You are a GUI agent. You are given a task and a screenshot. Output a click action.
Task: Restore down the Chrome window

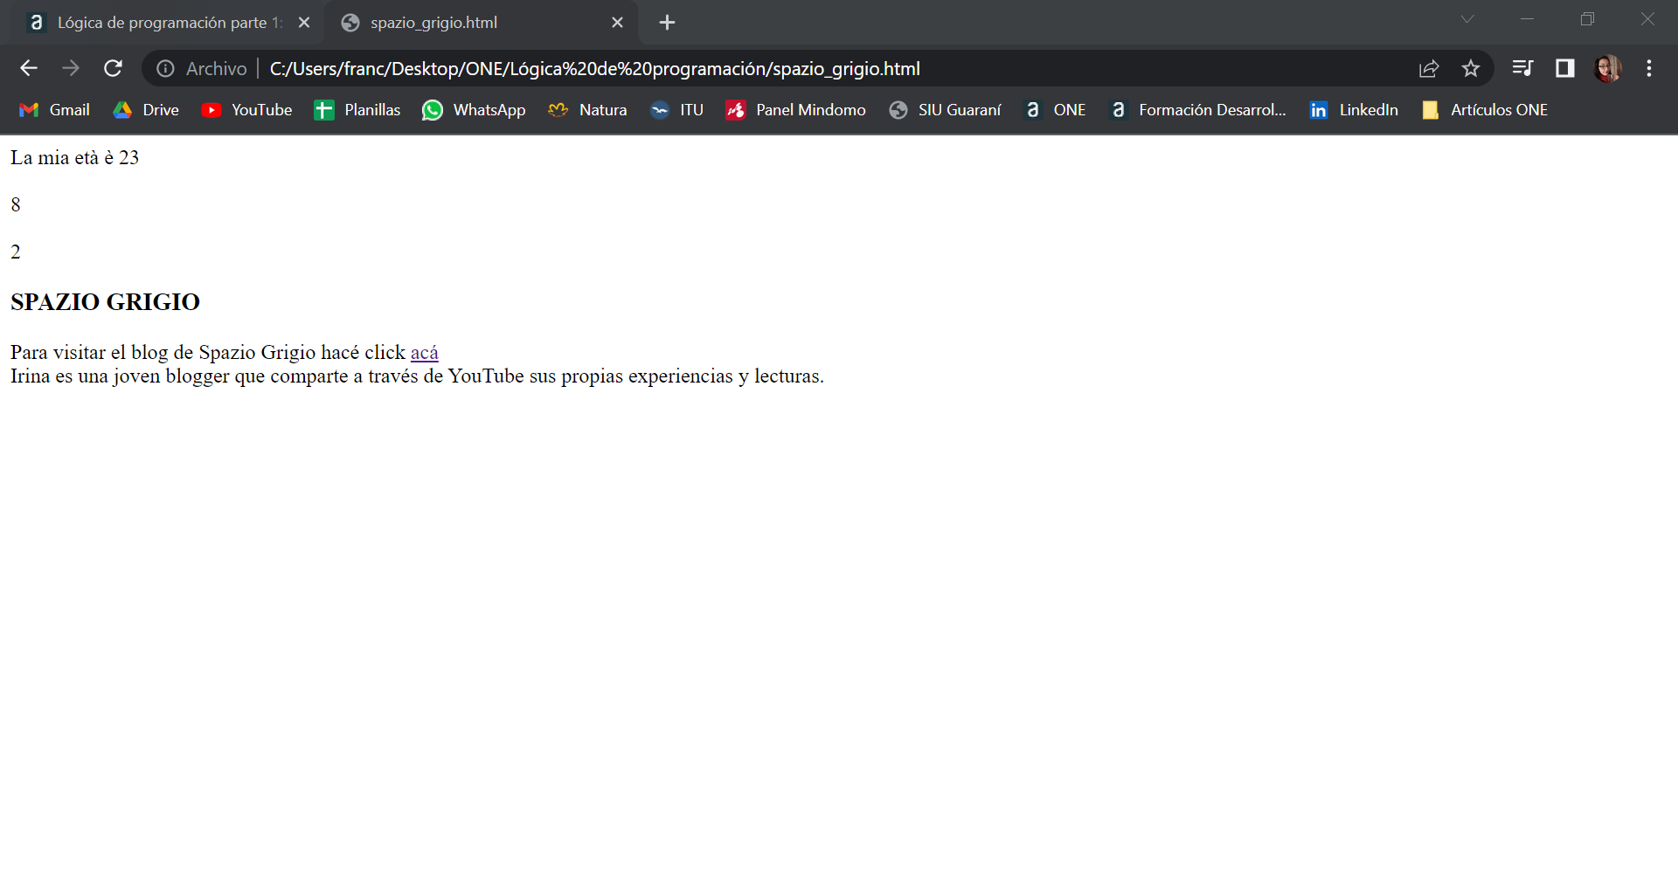(x=1588, y=19)
